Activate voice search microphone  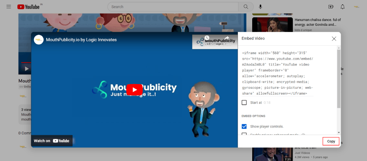tap(260, 7)
